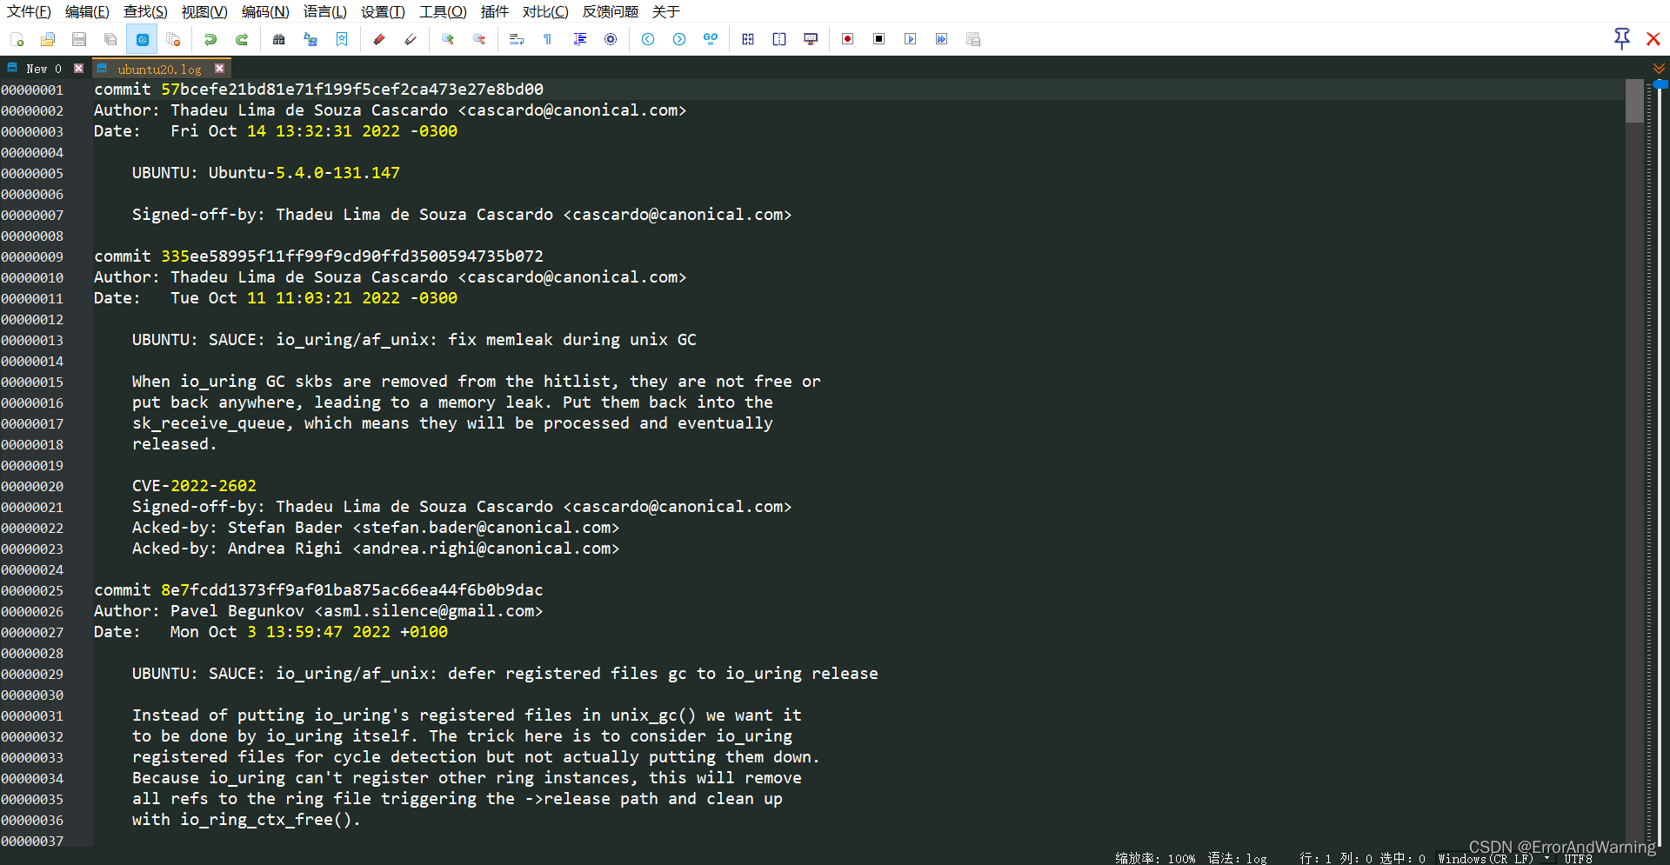Image resolution: width=1670 pixels, height=865 pixels.
Task: Click the vertical scrollbar thumb
Action: click(1634, 101)
